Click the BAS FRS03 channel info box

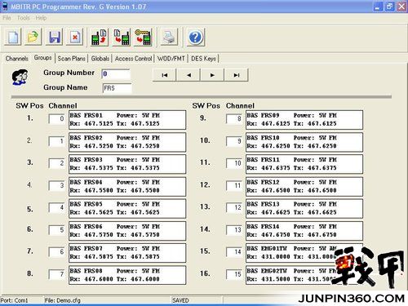127,164
